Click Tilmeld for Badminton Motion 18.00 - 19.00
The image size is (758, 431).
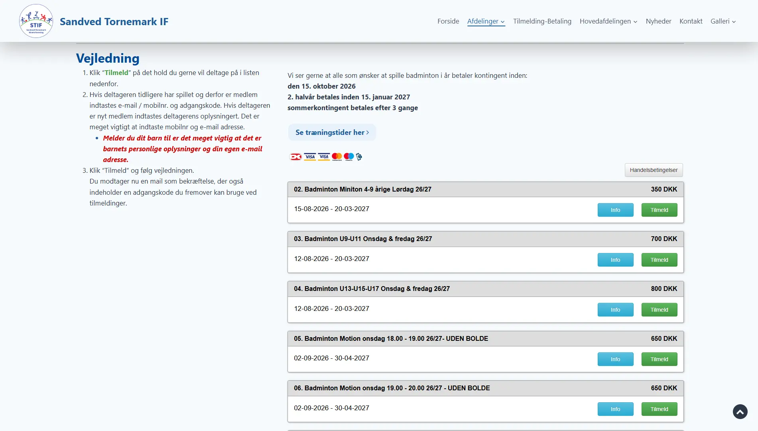pos(659,359)
